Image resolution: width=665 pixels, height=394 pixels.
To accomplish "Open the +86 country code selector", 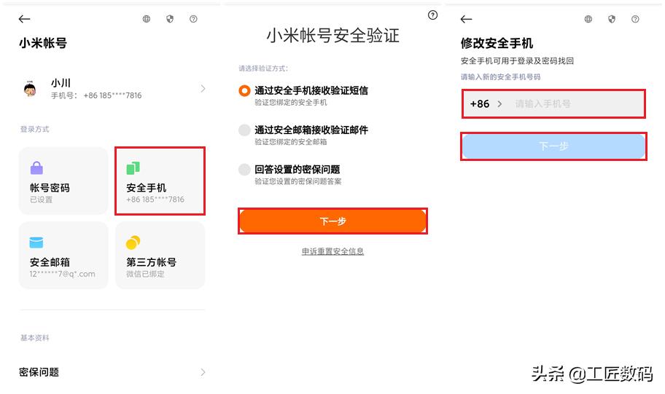I will point(486,104).
